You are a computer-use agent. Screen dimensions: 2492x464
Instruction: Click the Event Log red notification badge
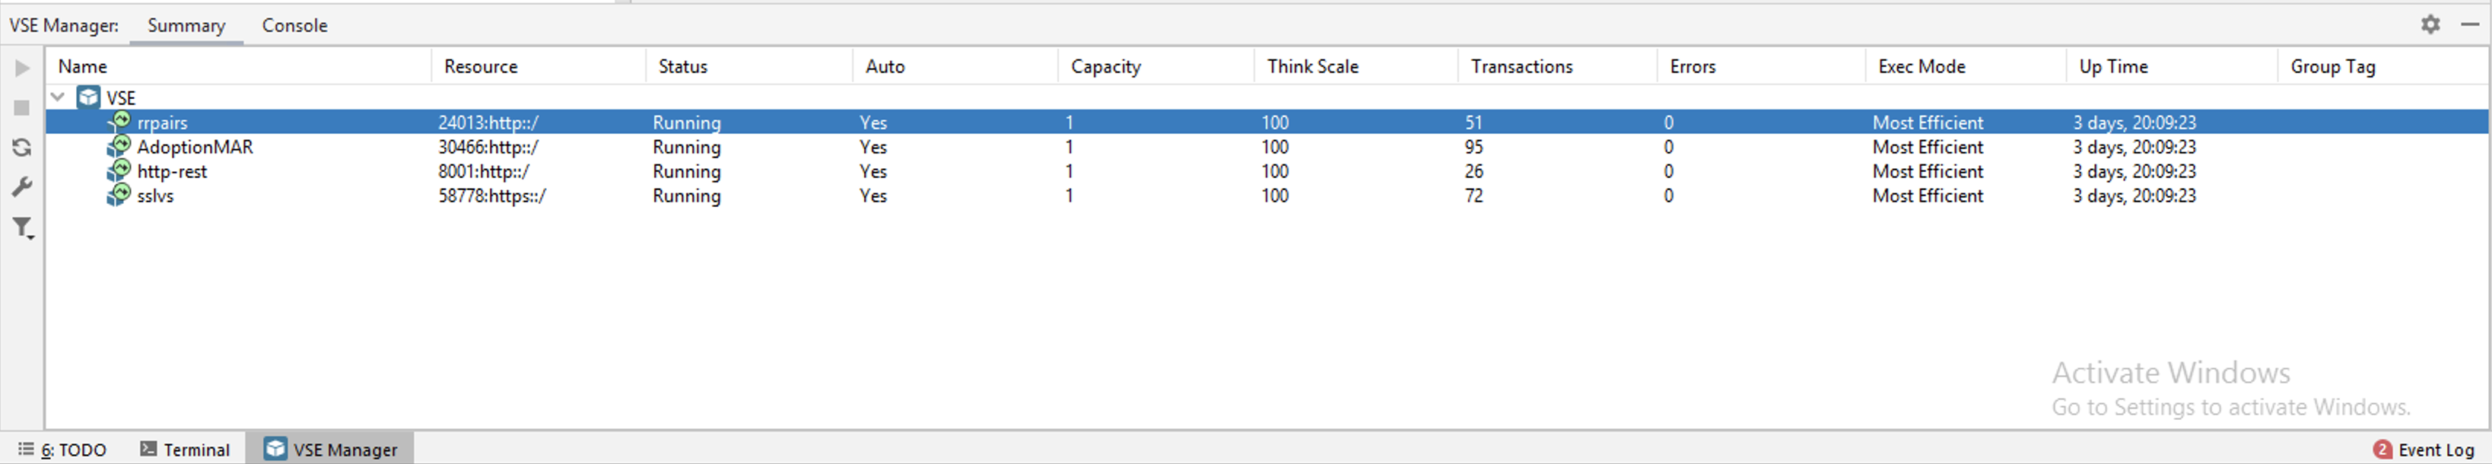point(2382,450)
